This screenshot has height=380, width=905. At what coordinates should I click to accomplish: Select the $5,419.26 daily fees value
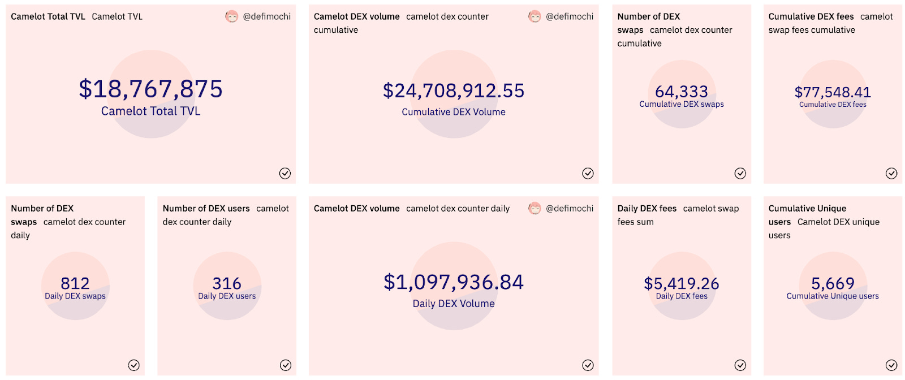(x=682, y=283)
